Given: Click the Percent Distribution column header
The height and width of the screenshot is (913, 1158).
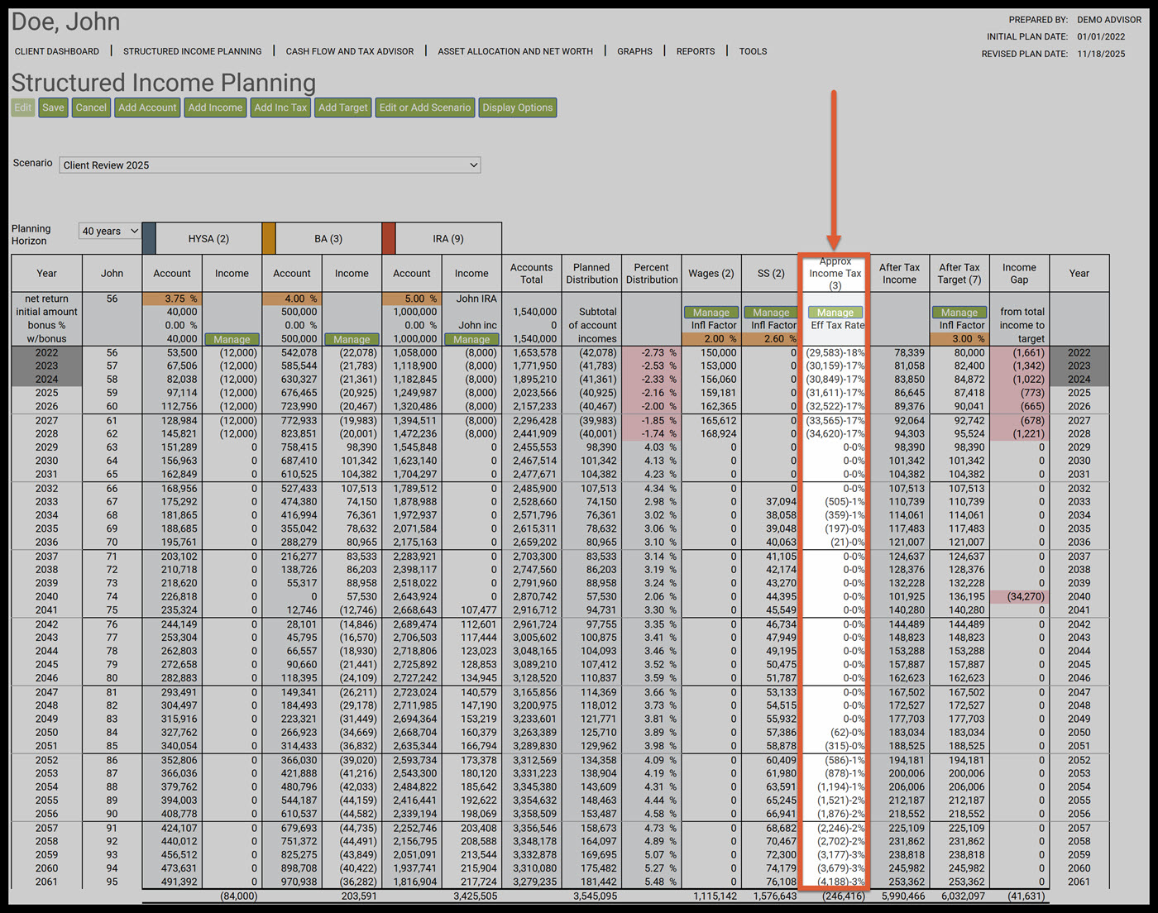Looking at the screenshot, I should tap(652, 274).
